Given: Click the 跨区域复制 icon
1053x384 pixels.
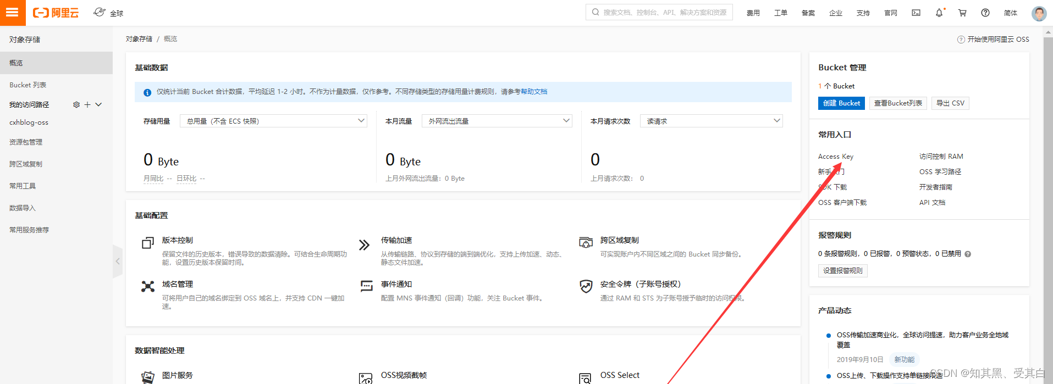Looking at the screenshot, I should click(x=586, y=242).
